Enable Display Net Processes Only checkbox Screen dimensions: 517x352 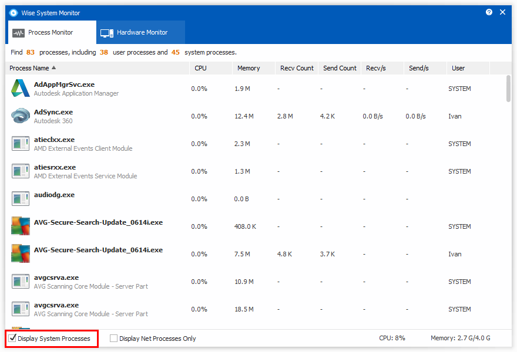(x=113, y=338)
